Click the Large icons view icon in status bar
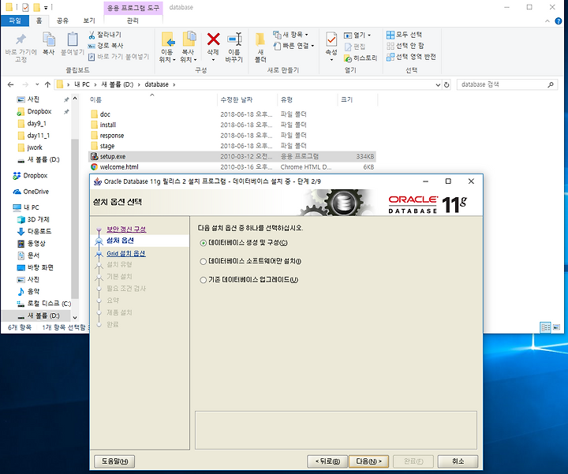Viewport: 568px width, 474px height. coord(556,327)
